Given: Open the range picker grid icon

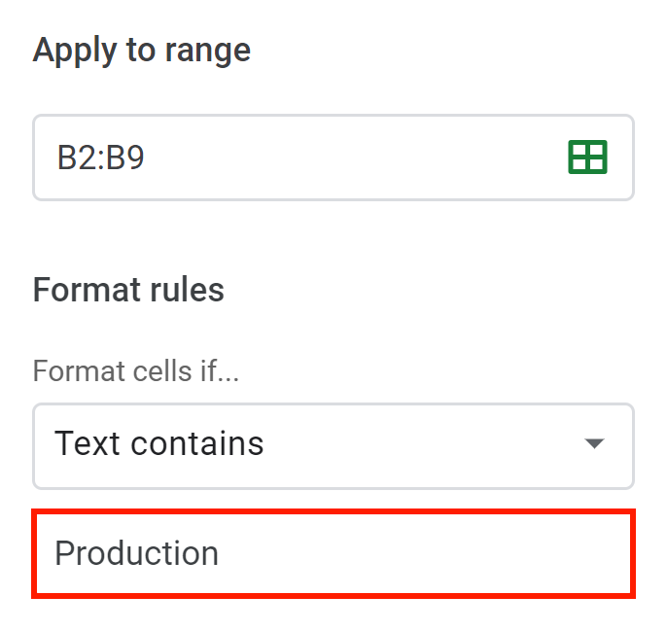Looking at the screenshot, I should click(x=587, y=157).
